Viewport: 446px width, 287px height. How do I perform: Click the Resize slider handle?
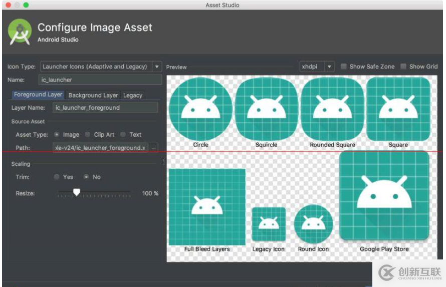pos(77,192)
